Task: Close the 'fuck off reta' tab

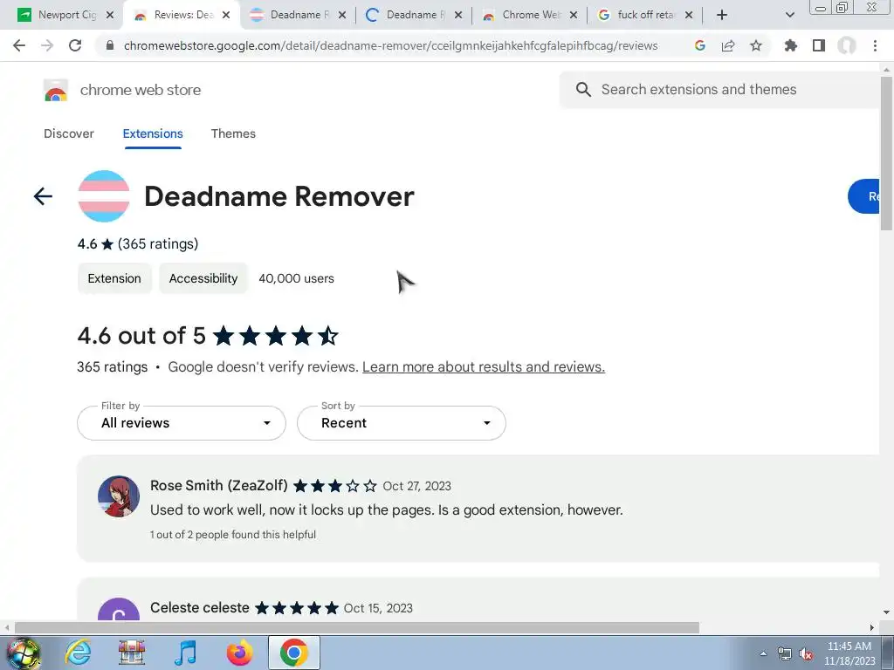Action: [x=689, y=15]
